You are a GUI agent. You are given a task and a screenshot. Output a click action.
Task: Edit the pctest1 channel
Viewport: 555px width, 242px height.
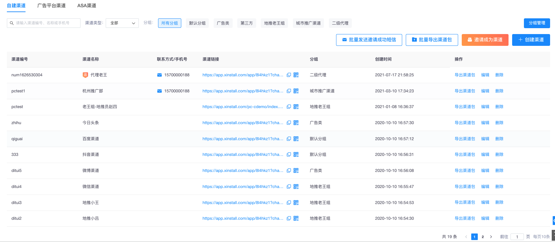click(485, 91)
